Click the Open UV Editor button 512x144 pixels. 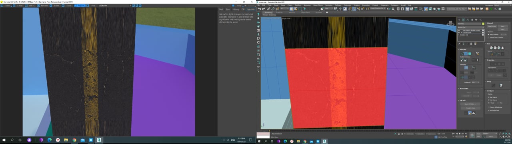(x=470, y=104)
